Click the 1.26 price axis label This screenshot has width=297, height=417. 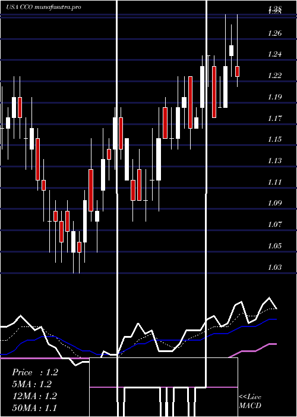(x=274, y=33)
